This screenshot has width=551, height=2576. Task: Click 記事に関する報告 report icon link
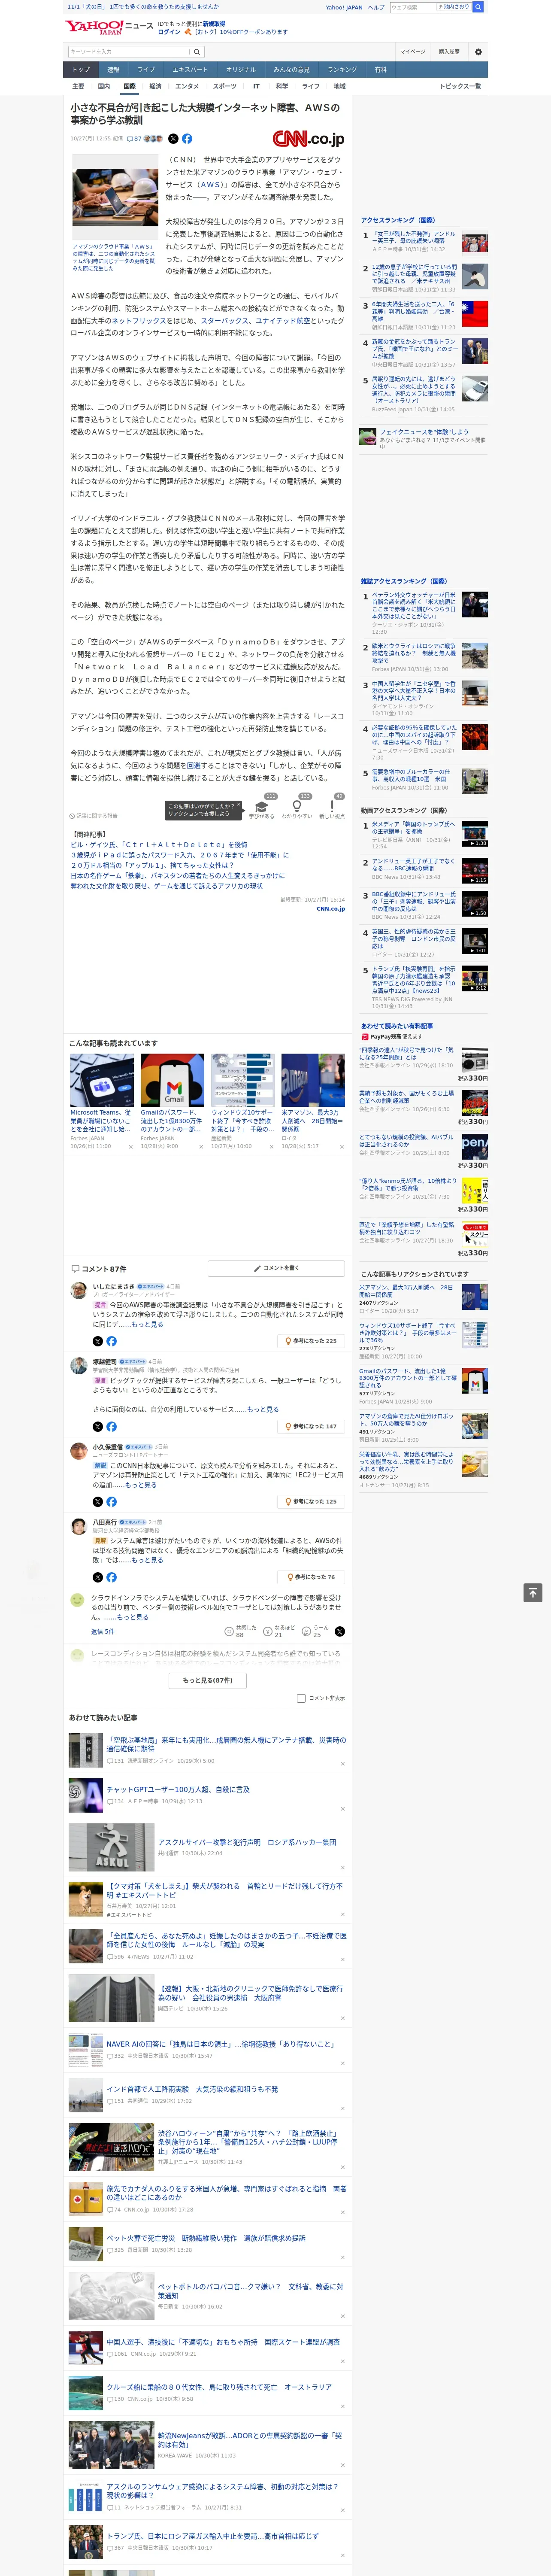point(93,816)
